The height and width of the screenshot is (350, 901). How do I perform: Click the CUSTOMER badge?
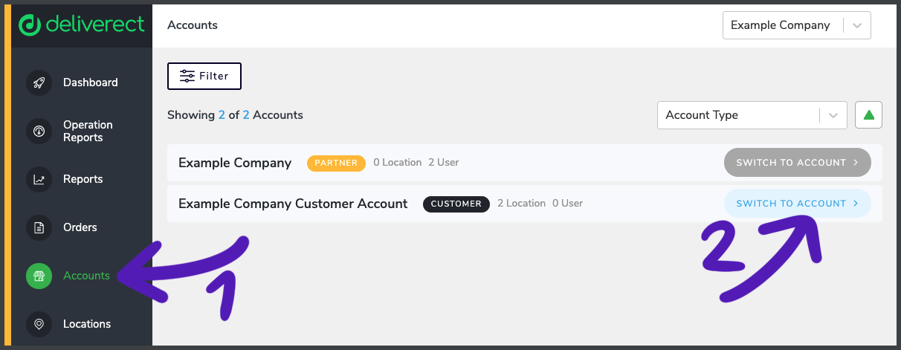click(456, 204)
